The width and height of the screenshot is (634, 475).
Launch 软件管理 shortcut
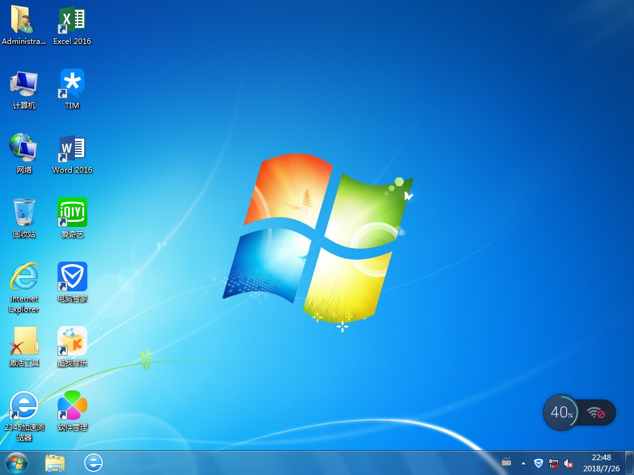coord(72,411)
